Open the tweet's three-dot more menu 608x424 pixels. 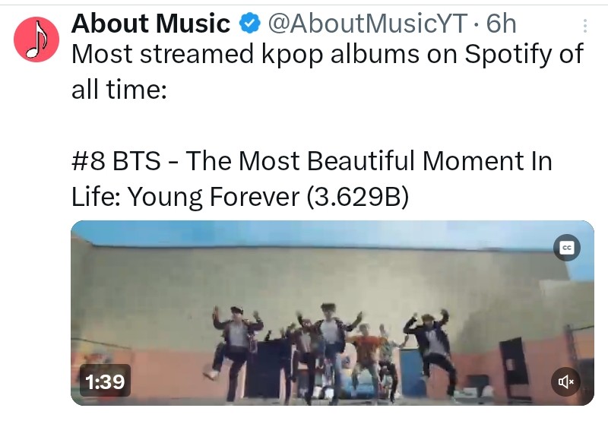584,26
